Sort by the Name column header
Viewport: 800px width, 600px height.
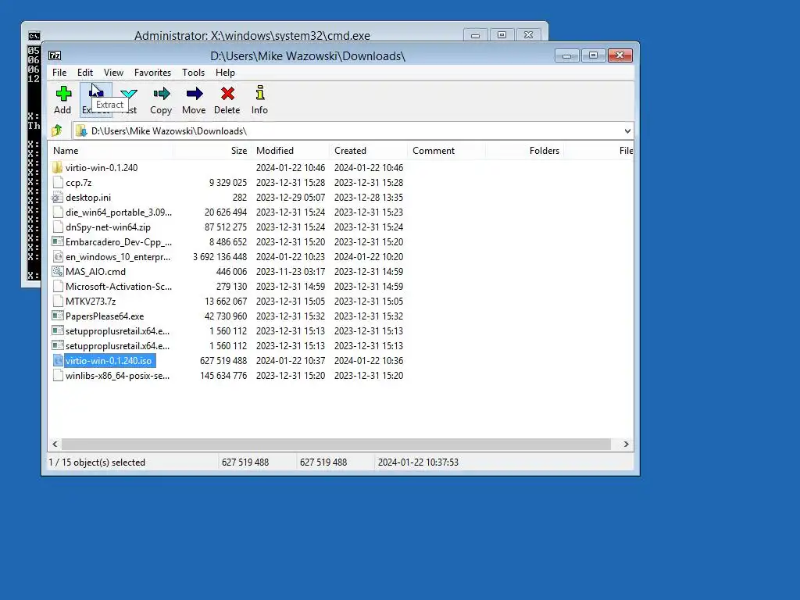point(111,151)
